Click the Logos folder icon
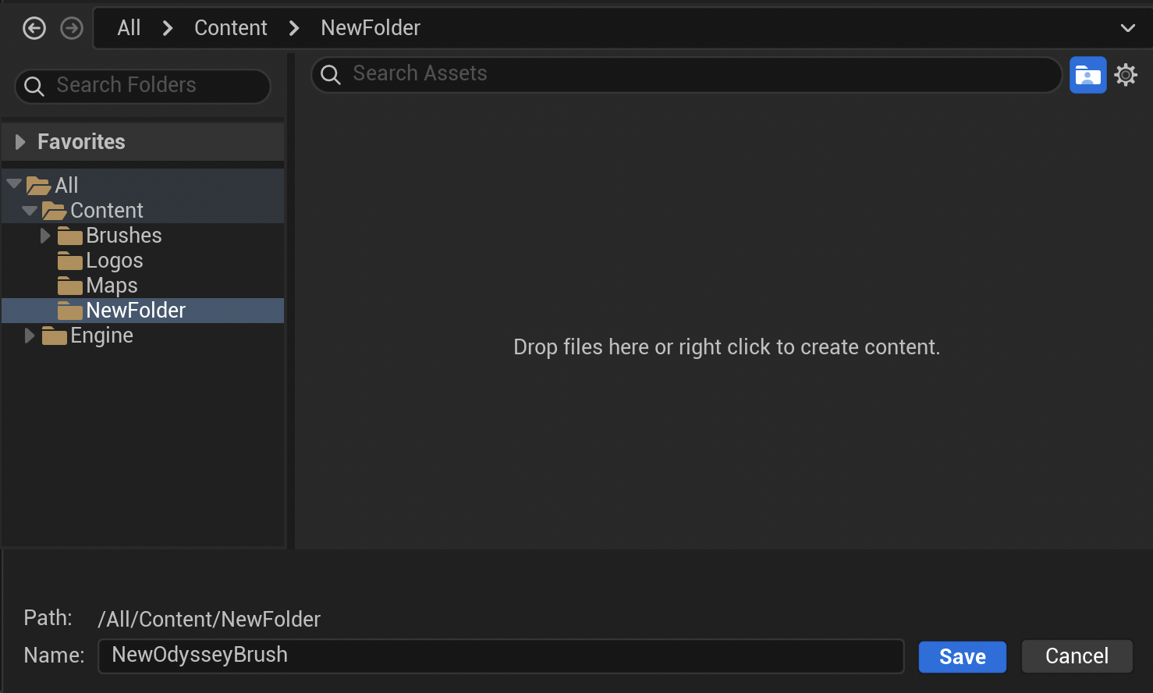The image size is (1153, 693). 70,261
